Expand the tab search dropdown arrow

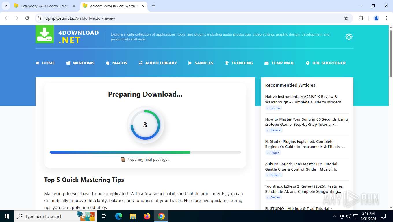point(5,6)
